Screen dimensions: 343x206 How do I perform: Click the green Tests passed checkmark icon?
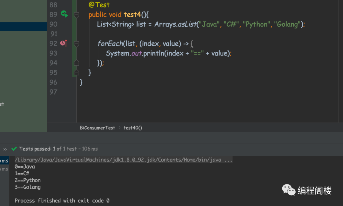click(x=14, y=148)
